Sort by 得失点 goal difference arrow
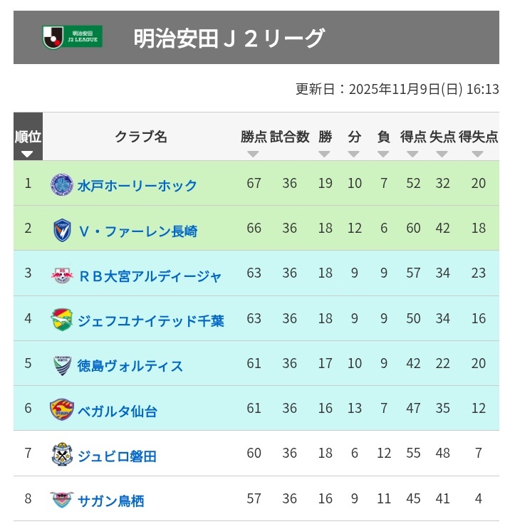The image size is (510, 524). 477,154
